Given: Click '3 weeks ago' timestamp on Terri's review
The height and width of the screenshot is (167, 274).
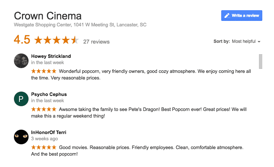Looking at the screenshot, I should point(44,139).
